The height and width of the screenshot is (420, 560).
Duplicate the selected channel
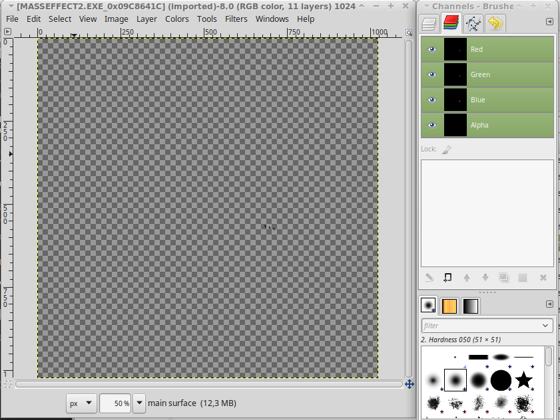click(504, 278)
